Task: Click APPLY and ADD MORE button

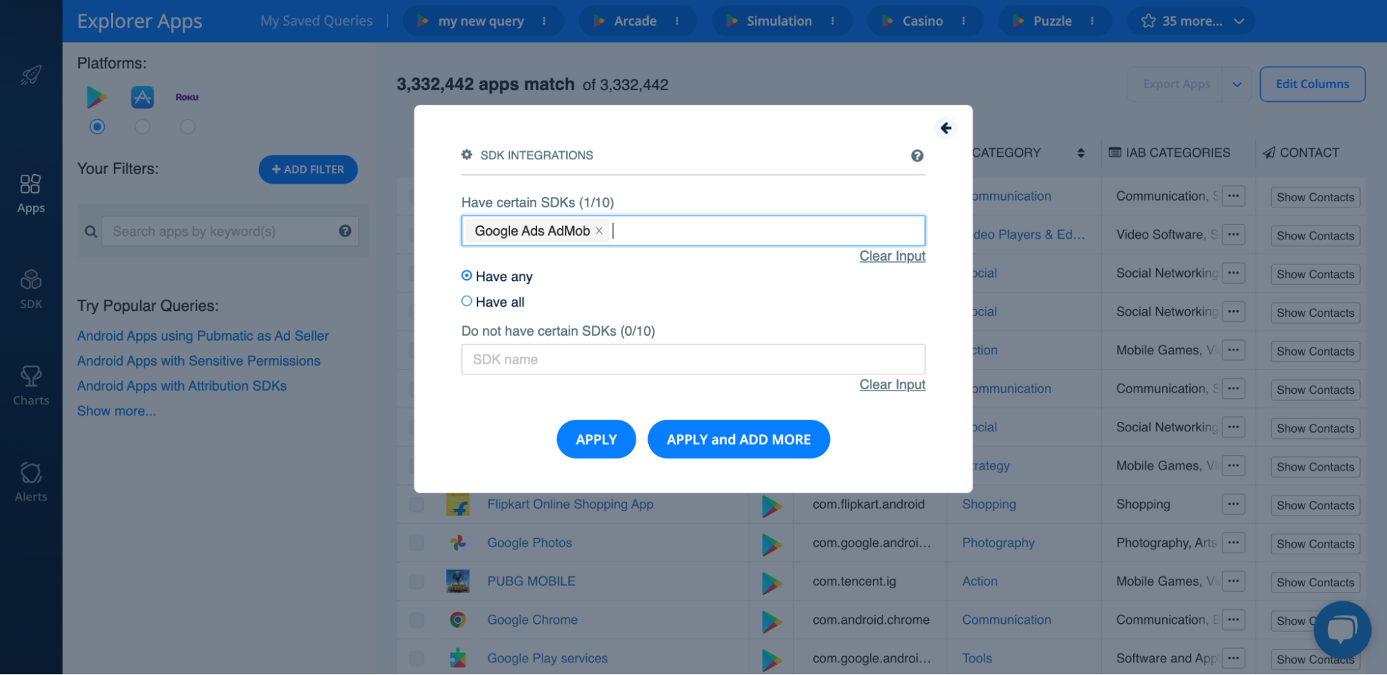Action: coord(738,439)
